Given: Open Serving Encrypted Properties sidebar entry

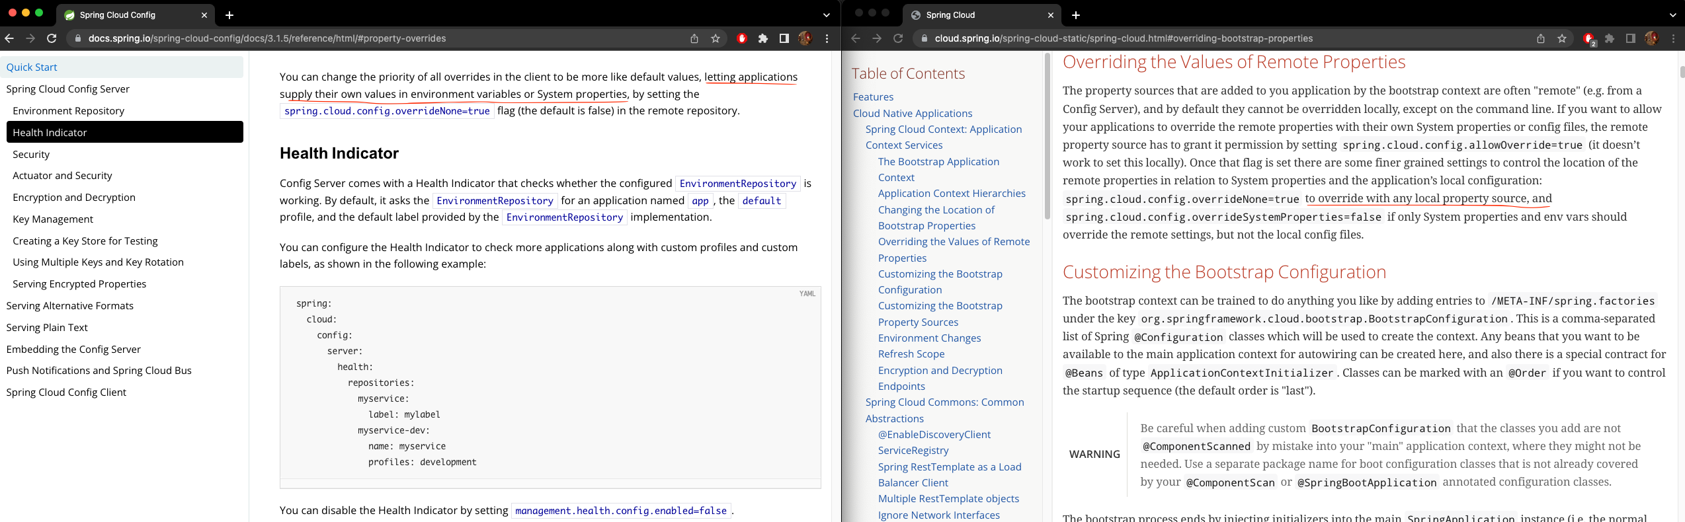Looking at the screenshot, I should (79, 283).
